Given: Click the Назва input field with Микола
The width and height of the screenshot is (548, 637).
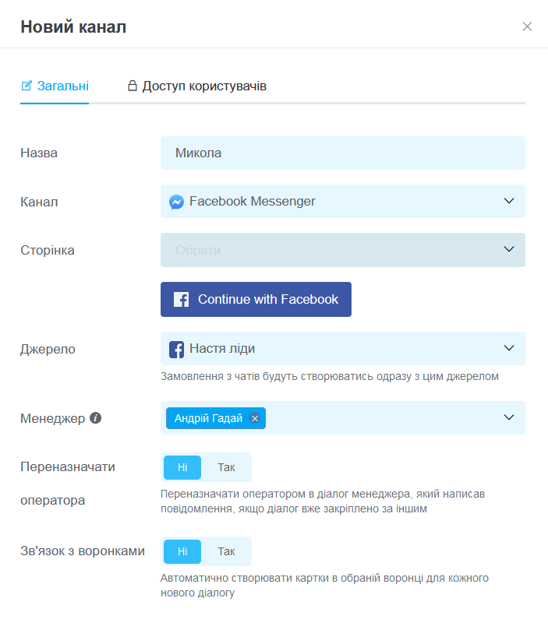Looking at the screenshot, I should pyautogui.click(x=343, y=153).
